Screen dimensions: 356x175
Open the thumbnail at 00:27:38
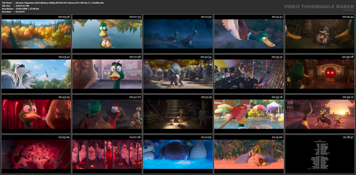tap(107, 74)
